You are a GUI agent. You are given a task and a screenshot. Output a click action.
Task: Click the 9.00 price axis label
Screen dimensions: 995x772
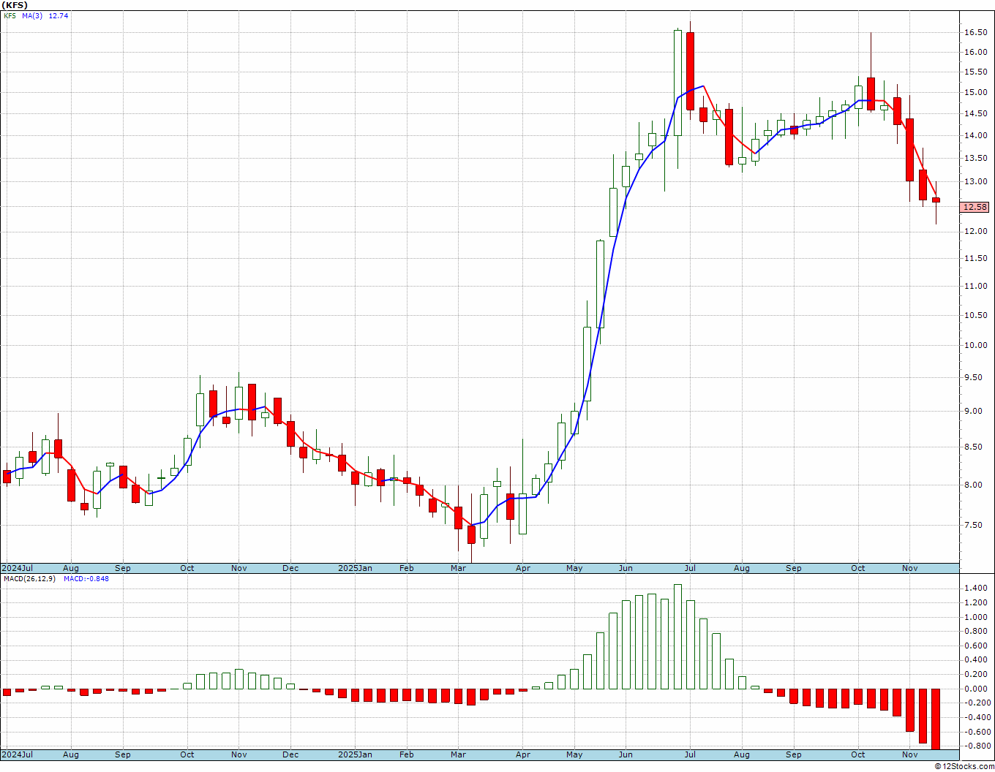tap(973, 411)
